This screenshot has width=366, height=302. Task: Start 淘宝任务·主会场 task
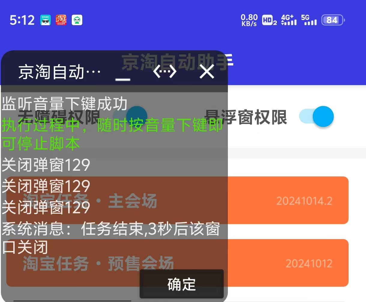point(288,200)
